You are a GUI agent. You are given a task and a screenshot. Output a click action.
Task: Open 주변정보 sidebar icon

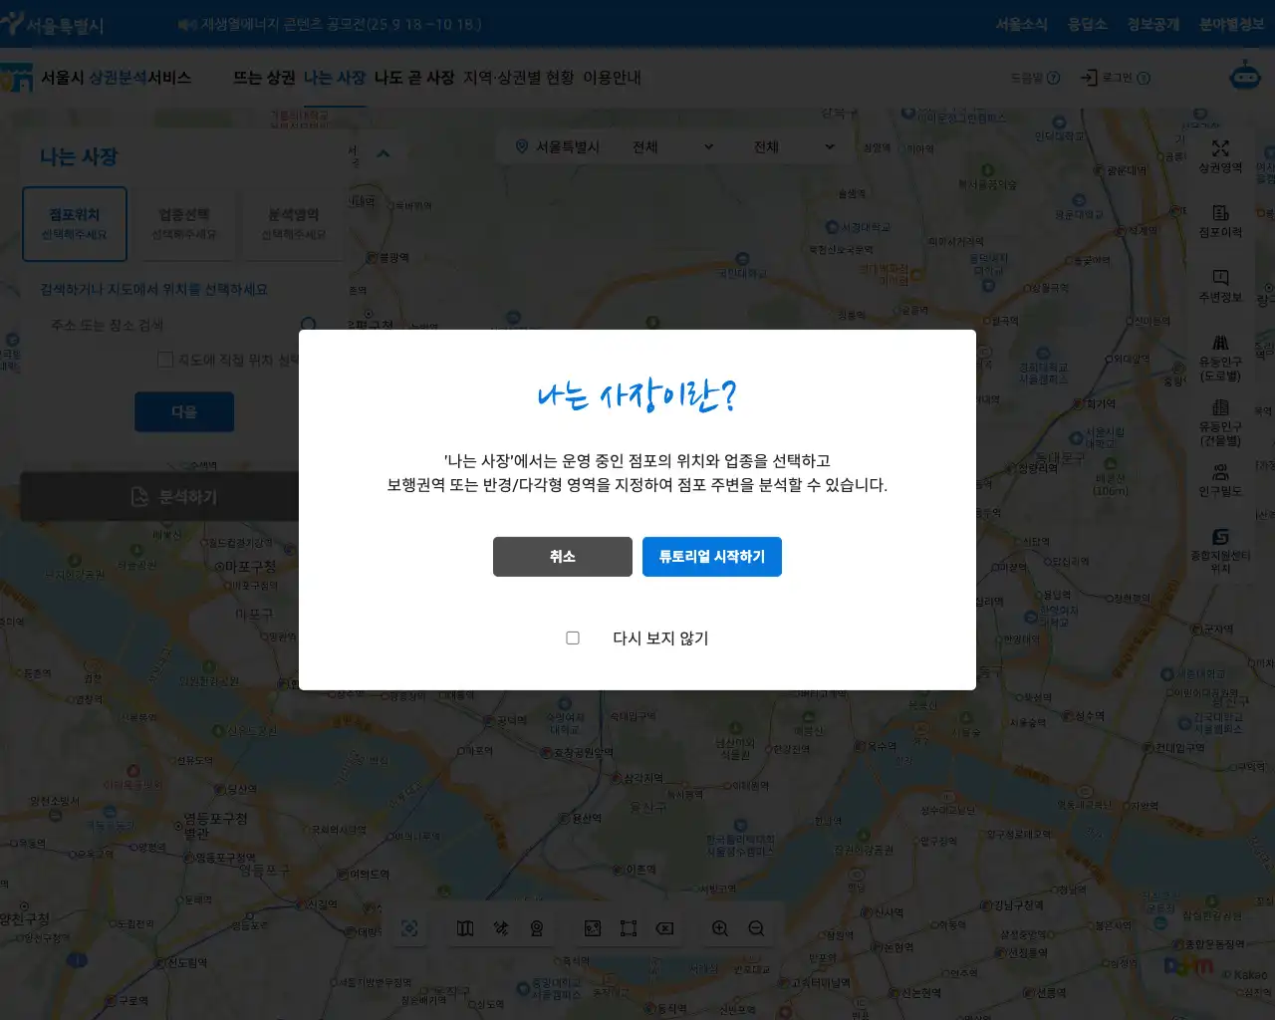(1220, 286)
